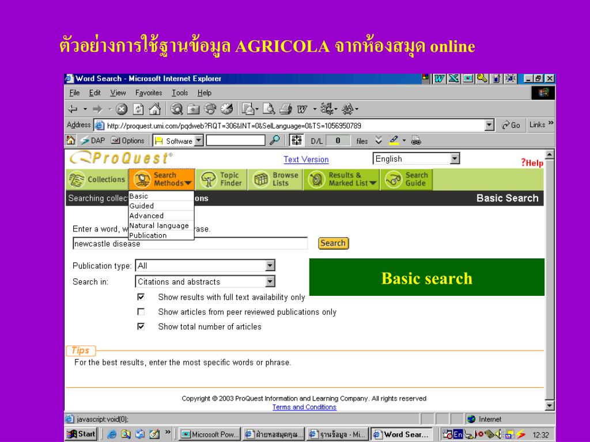This screenshot has height=442, width=590.
Task: Click the highlighter pen icon in DAP bar
Action: pyautogui.click(x=394, y=140)
